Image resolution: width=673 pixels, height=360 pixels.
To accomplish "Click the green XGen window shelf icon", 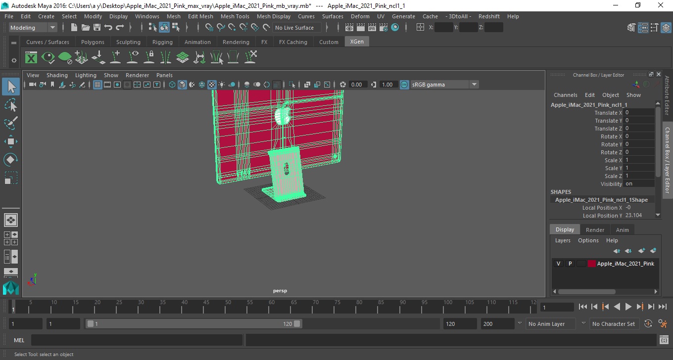I will [x=31, y=58].
